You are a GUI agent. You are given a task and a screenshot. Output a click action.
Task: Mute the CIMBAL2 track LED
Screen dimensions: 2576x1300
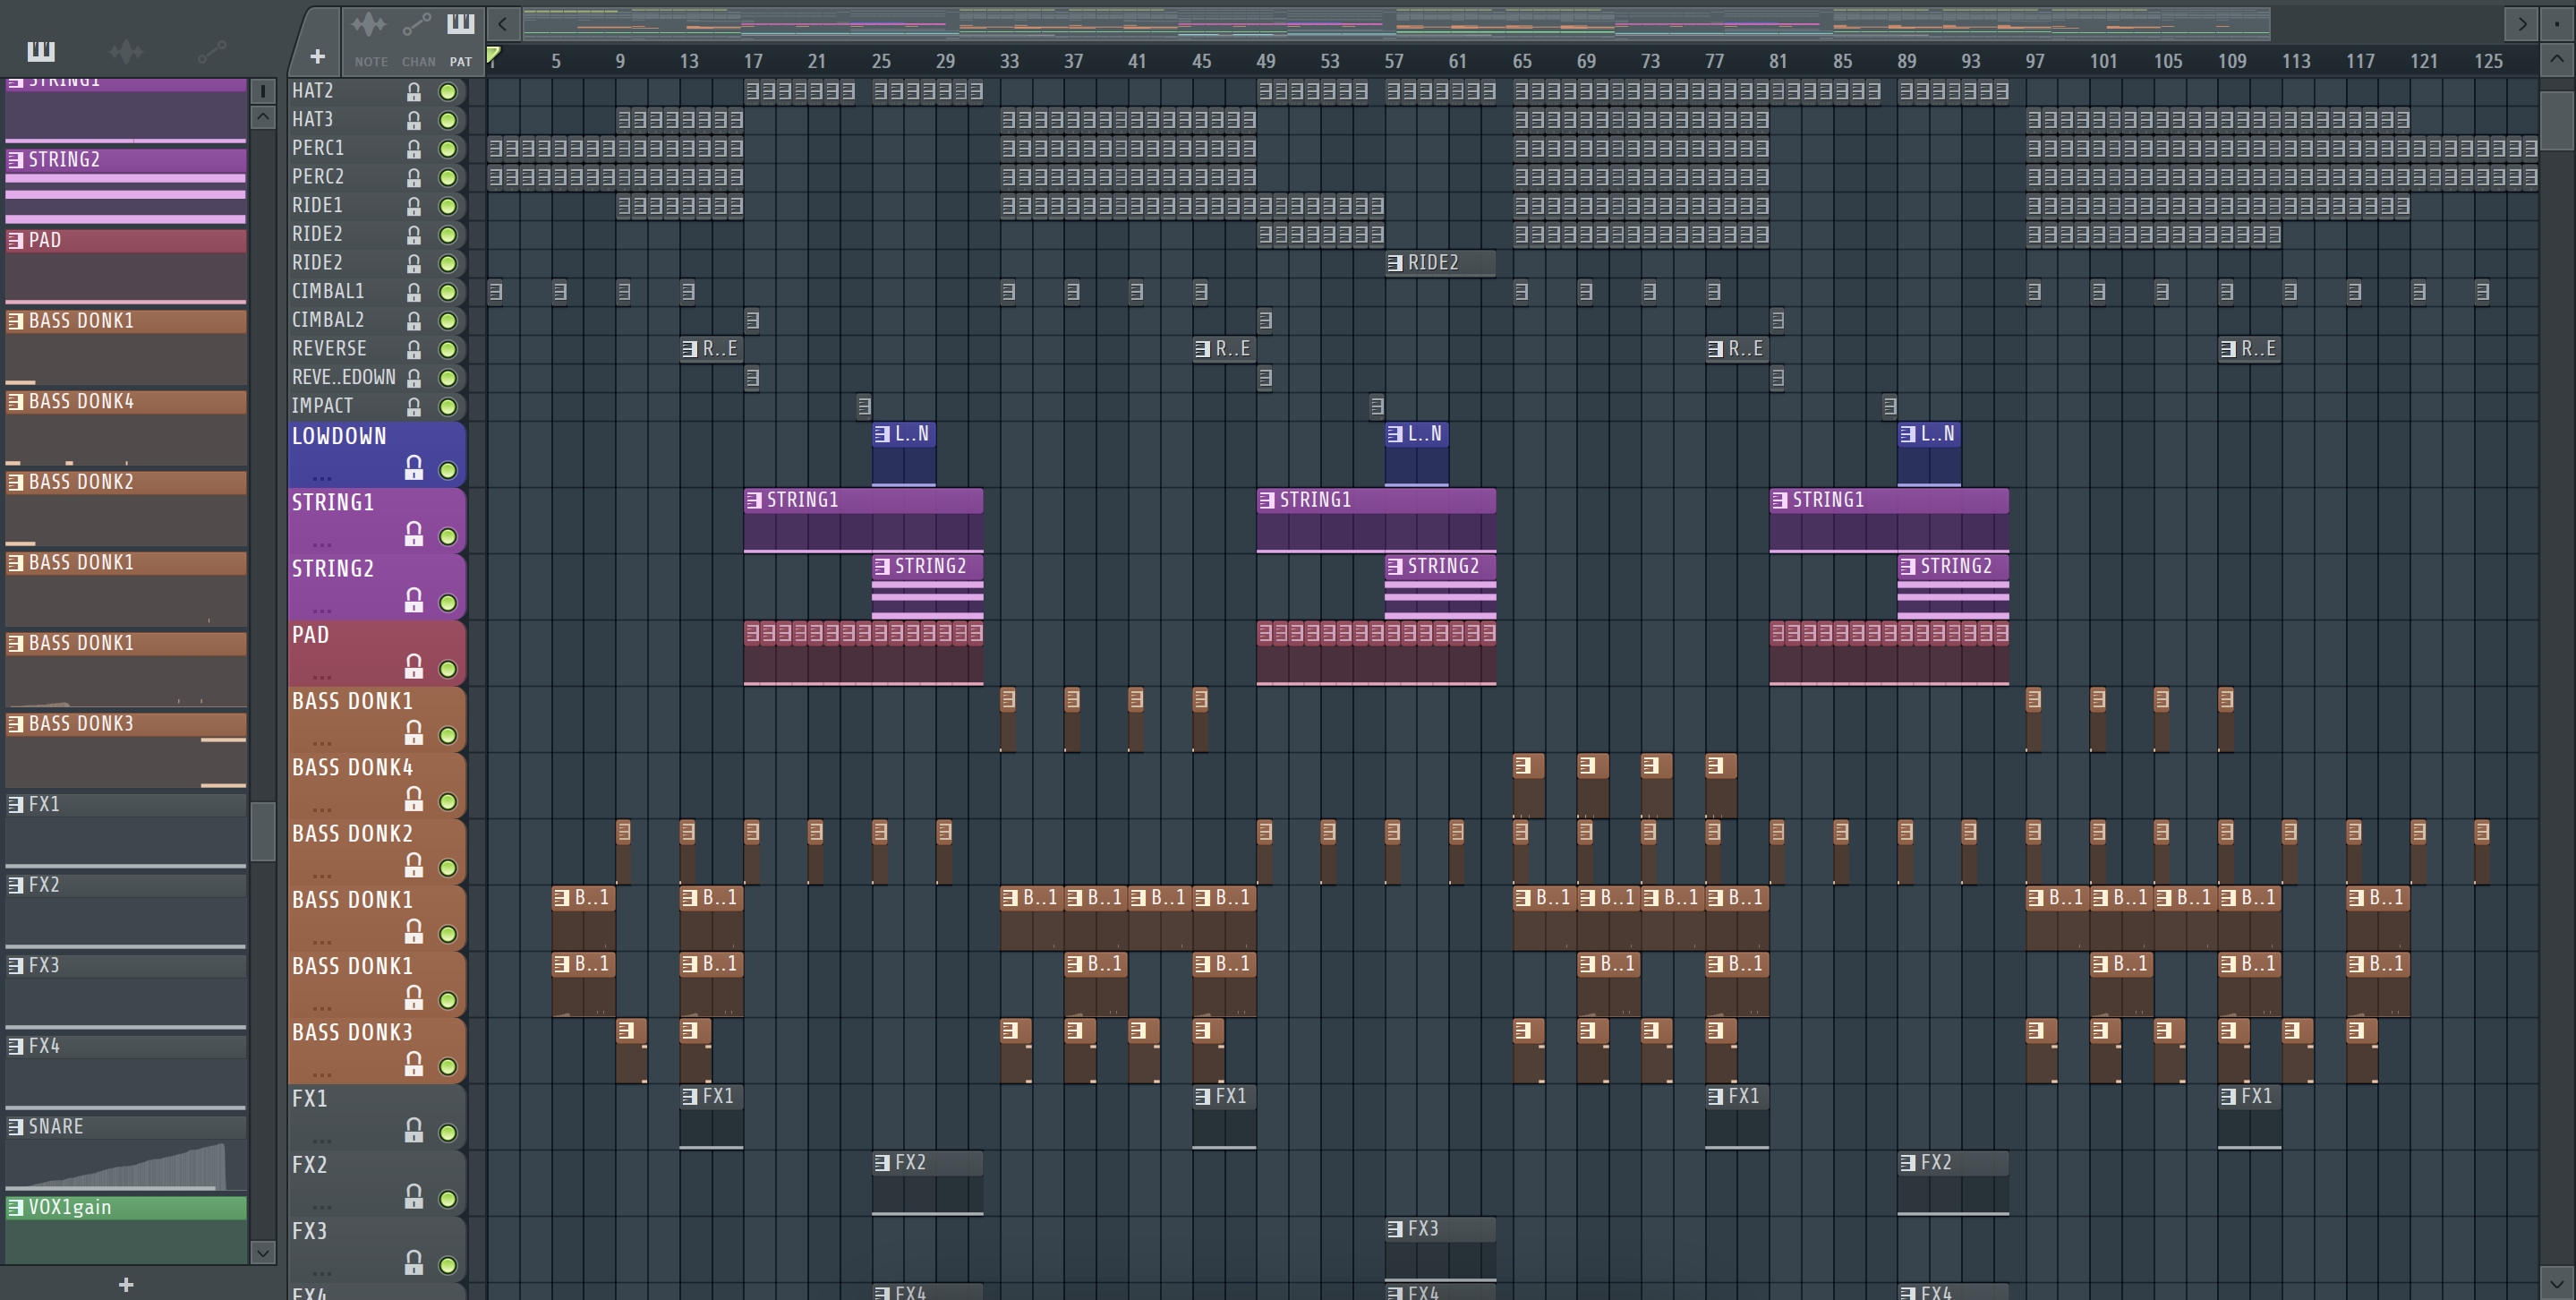pyautogui.click(x=448, y=321)
